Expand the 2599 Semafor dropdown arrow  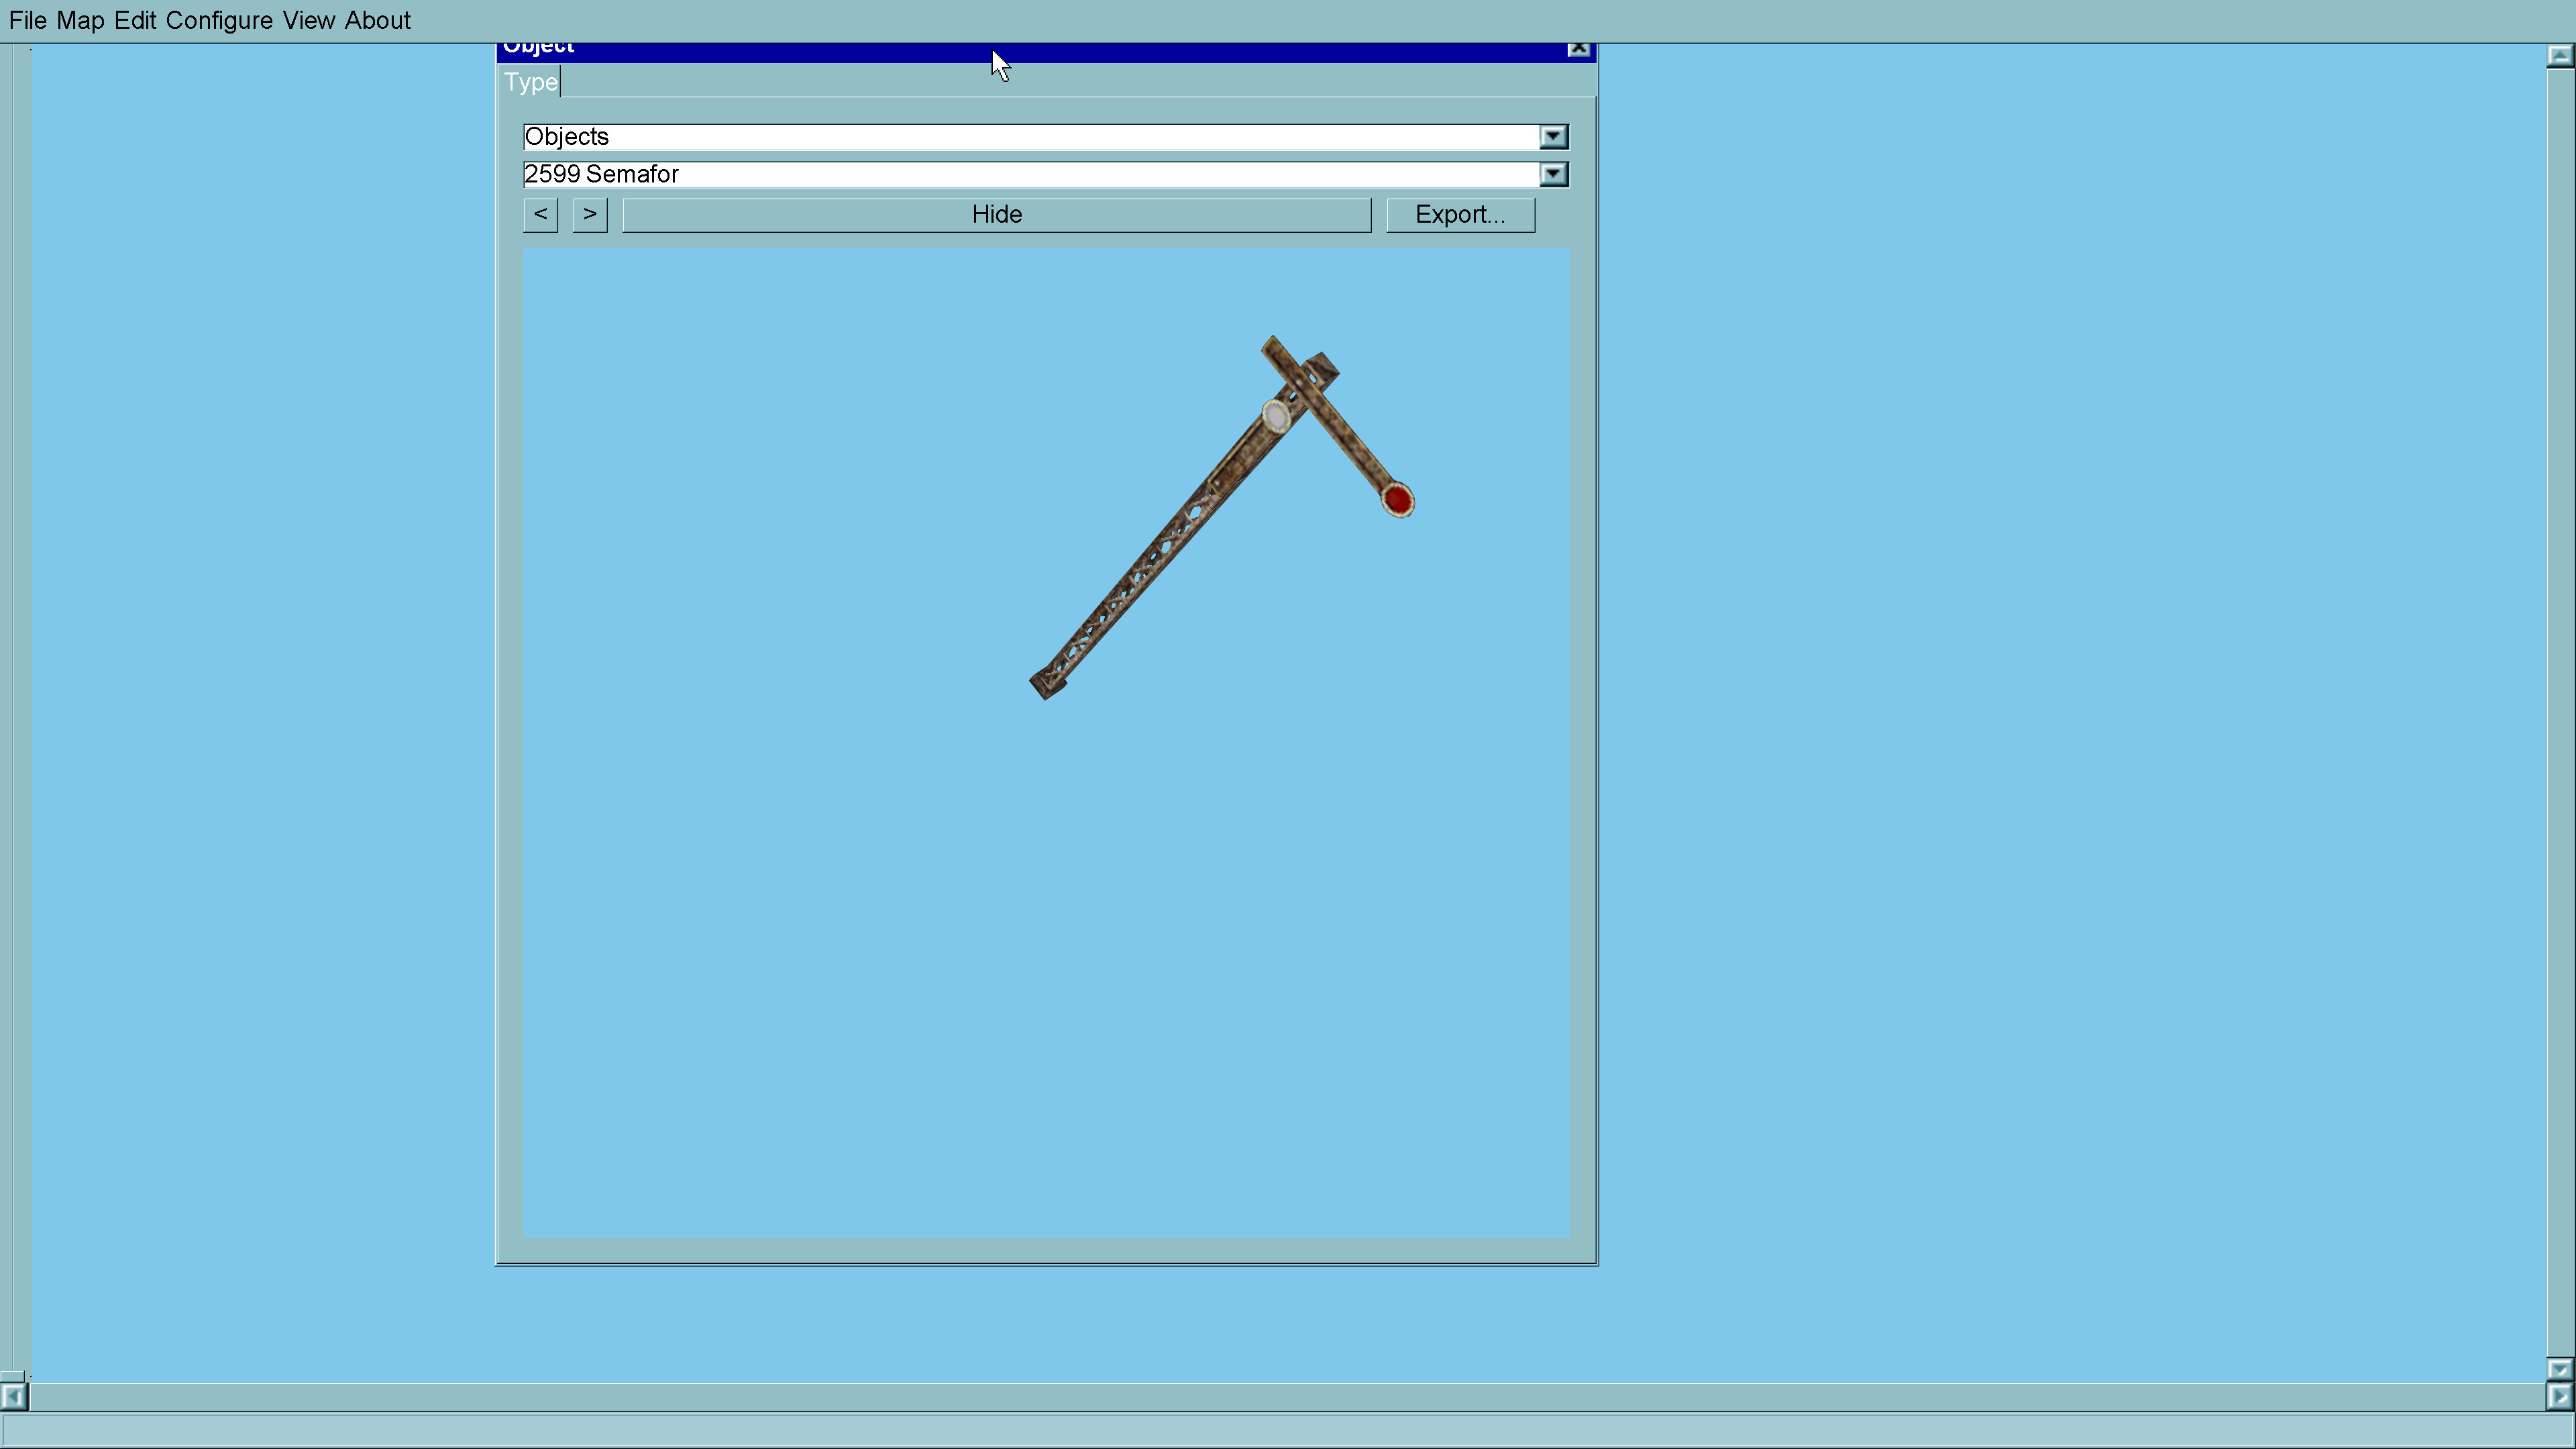click(x=1552, y=174)
